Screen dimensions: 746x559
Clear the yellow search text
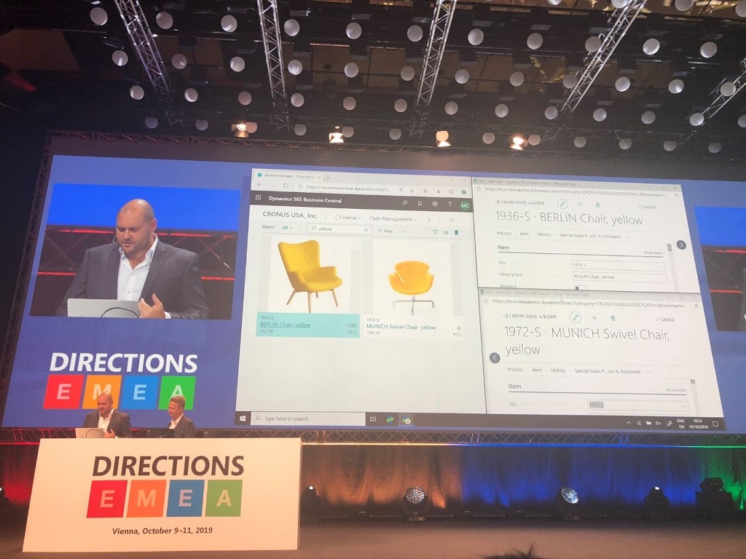pos(366,230)
